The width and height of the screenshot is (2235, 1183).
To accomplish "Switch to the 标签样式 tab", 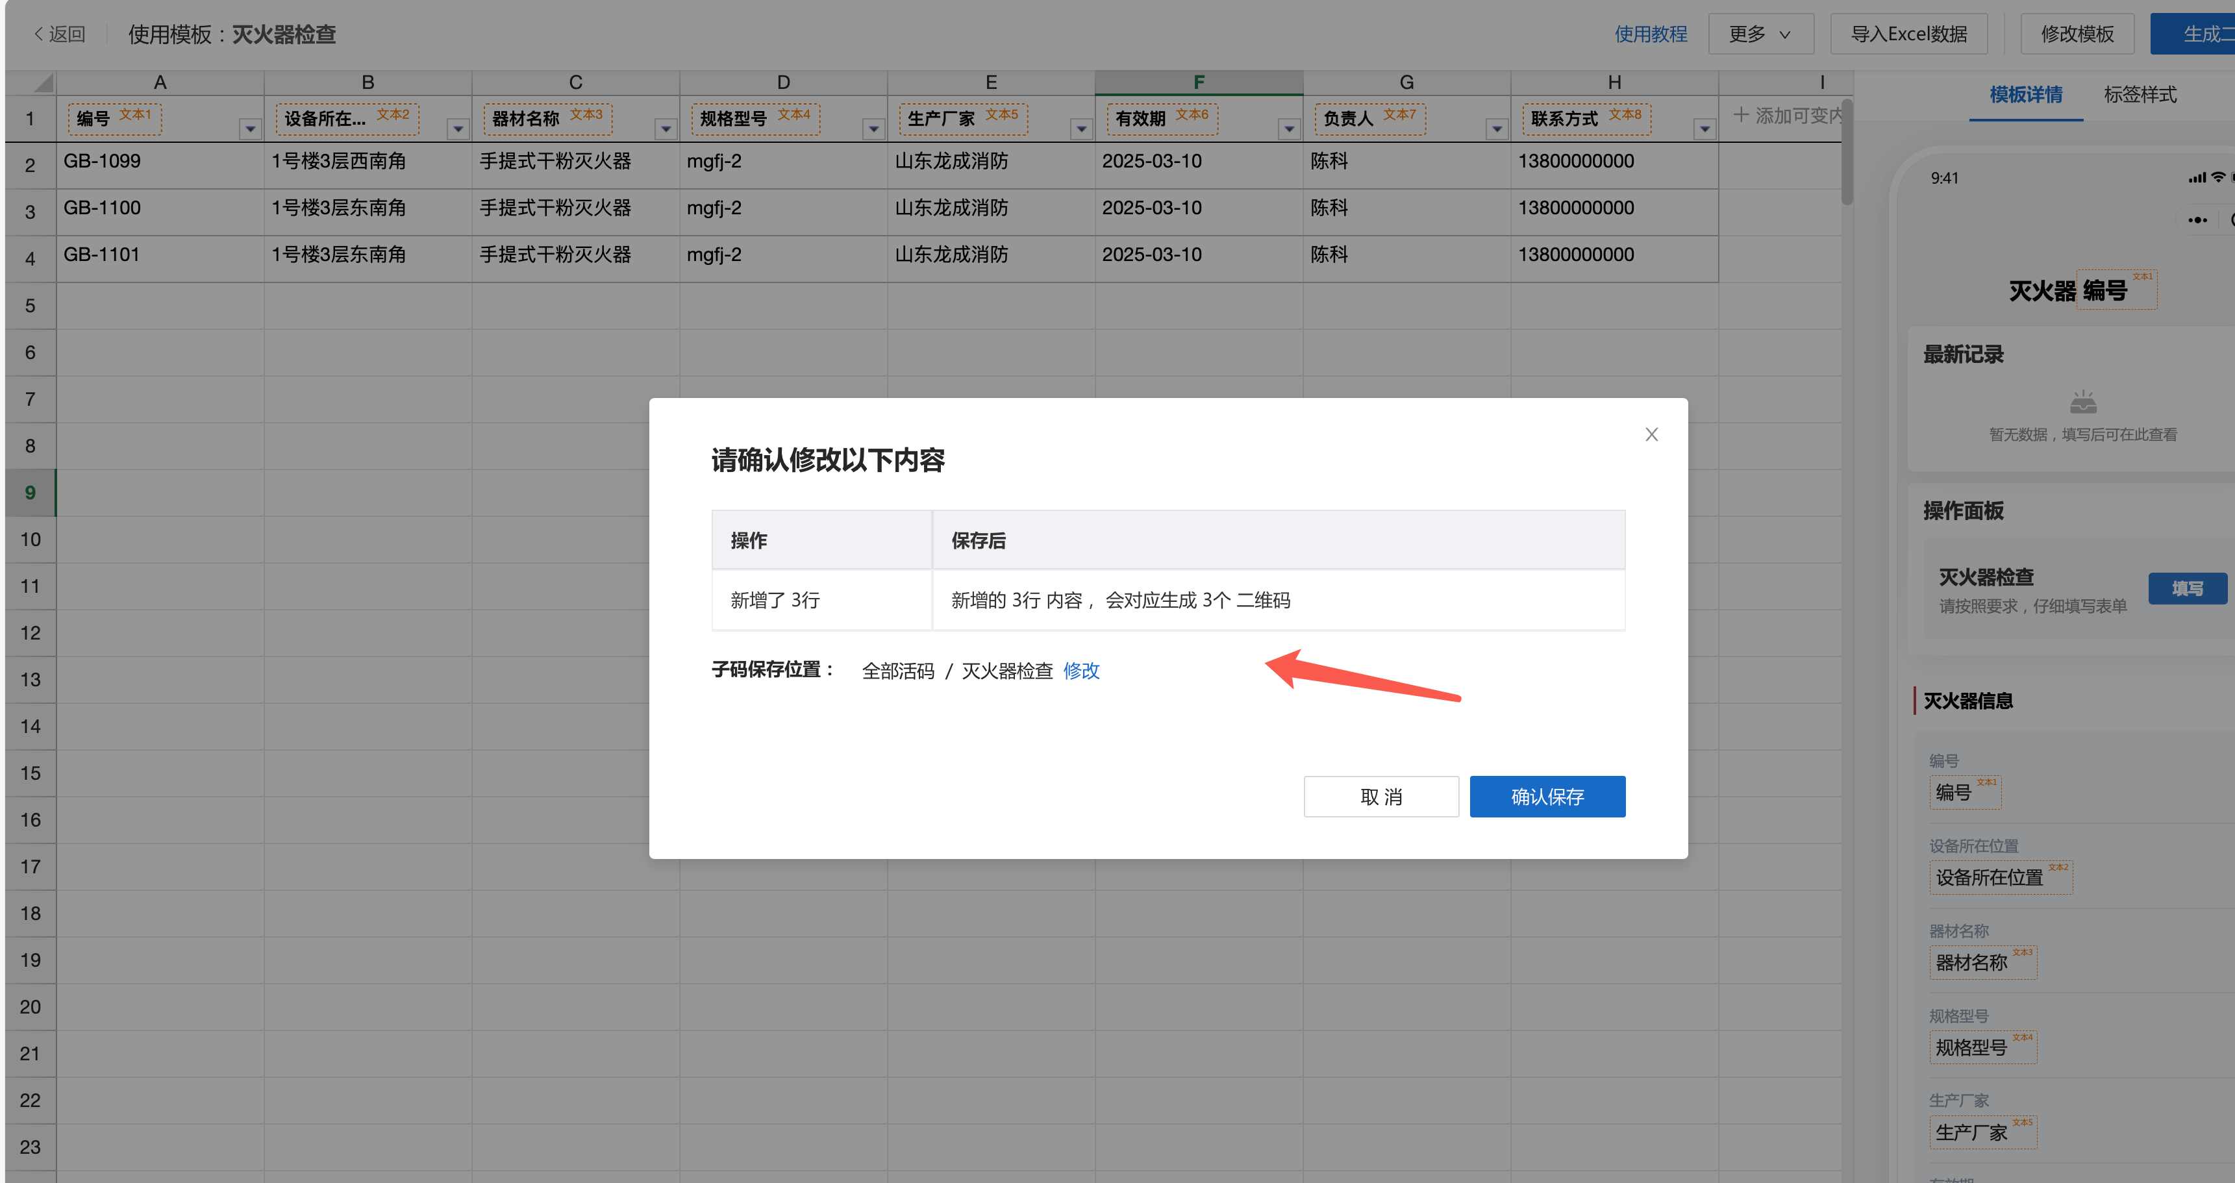I will [2140, 95].
